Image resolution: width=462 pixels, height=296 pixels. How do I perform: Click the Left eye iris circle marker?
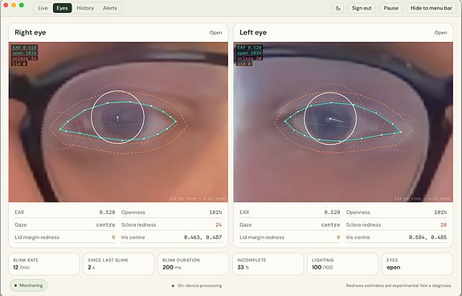point(330,118)
